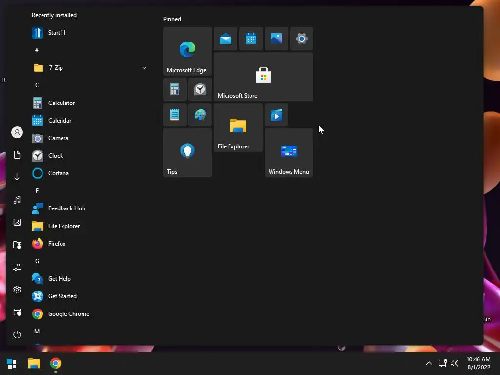This screenshot has height=375, width=500.
Task: Click the F letter header
Action: 37,191
